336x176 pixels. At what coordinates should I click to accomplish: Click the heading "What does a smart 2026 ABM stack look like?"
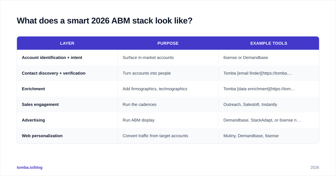point(104,21)
